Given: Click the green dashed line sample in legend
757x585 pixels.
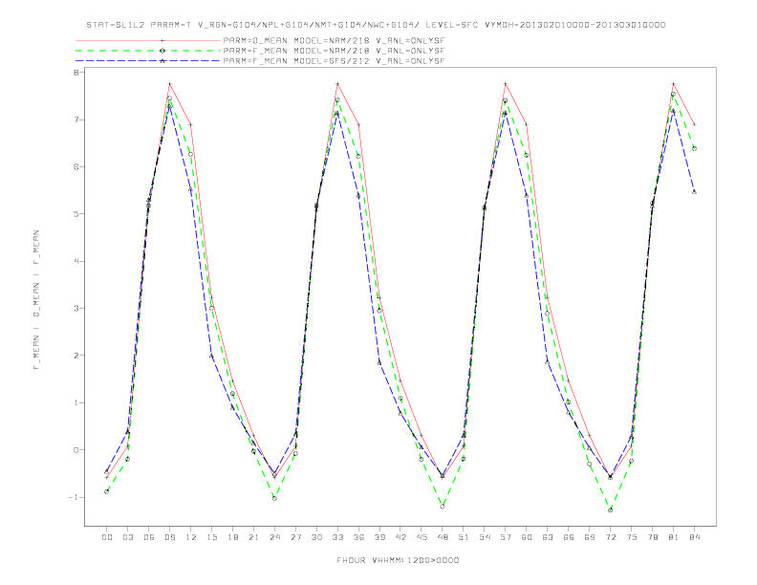Looking at the screenshot, I should (148, 51).
